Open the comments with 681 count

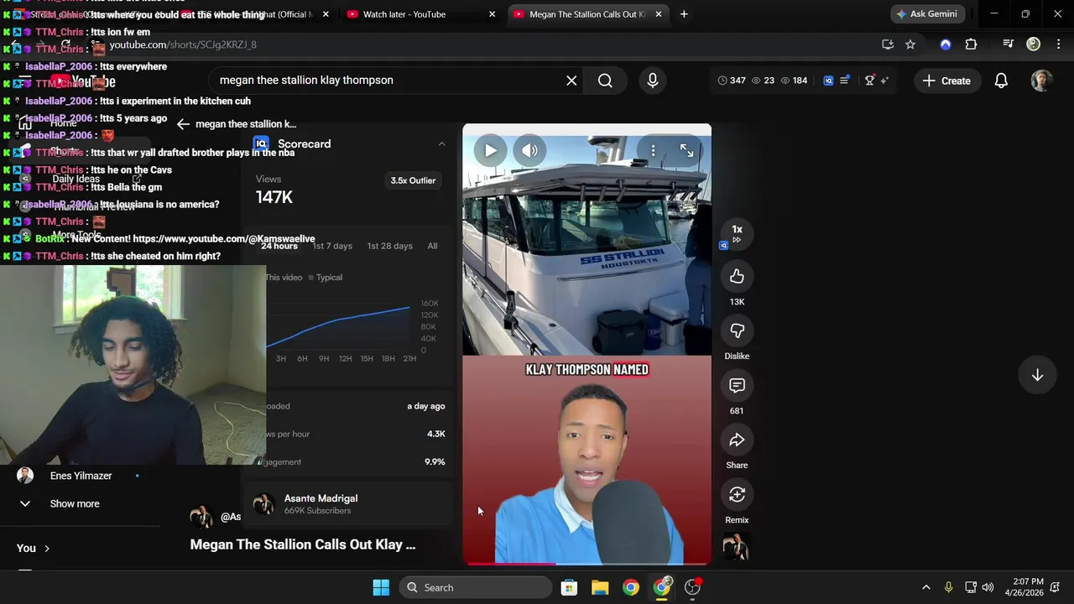coord(737,386)
